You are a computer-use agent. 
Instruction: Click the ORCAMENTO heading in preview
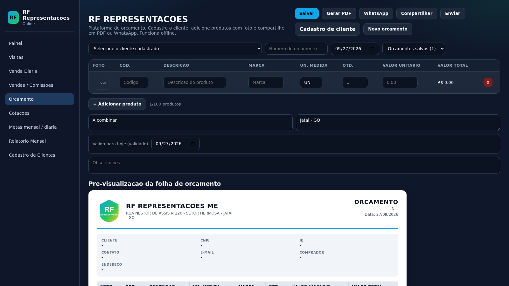click(376, 202)
